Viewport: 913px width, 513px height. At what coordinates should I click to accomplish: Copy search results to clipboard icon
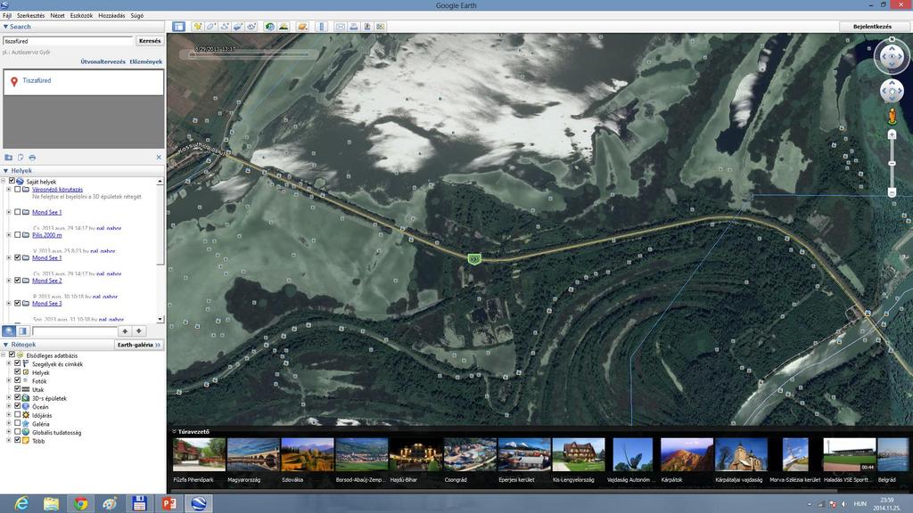coord(21,158)
